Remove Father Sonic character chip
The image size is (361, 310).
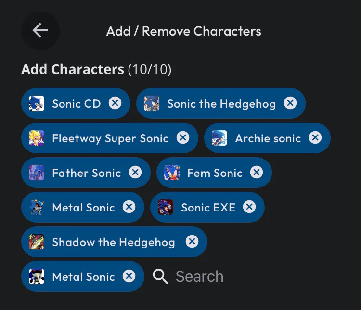(135, 172)
